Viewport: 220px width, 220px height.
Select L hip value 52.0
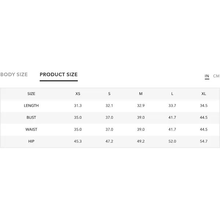coord(172,141)
